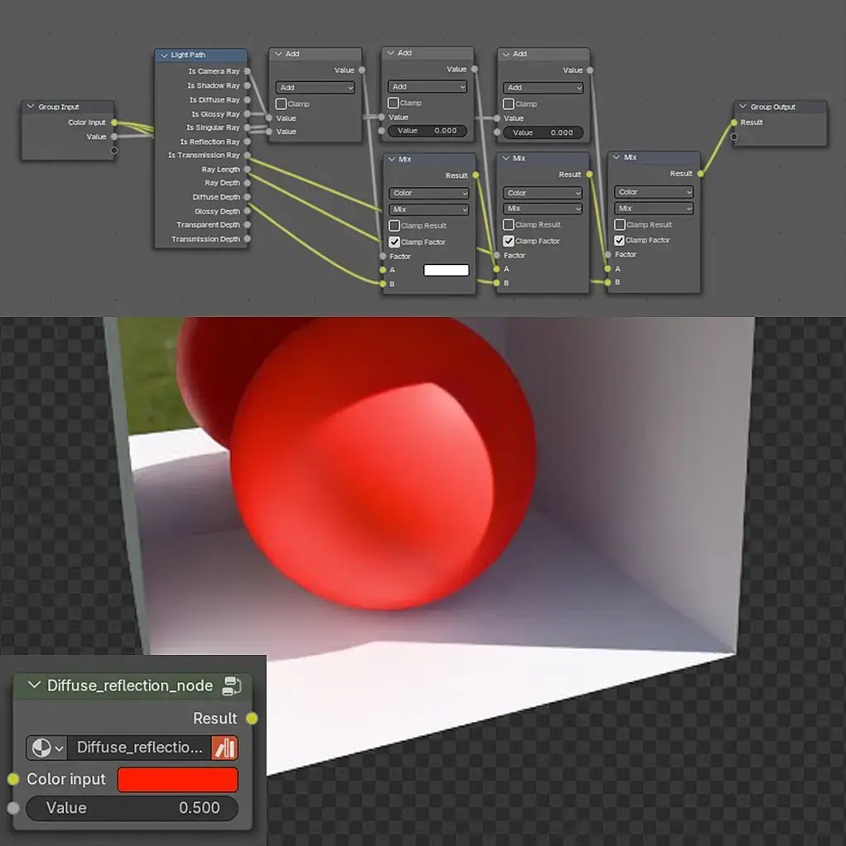The image size is (846, 846).
Task: Click the Transparent Depth output socket
Action: (x=248, y=224)
